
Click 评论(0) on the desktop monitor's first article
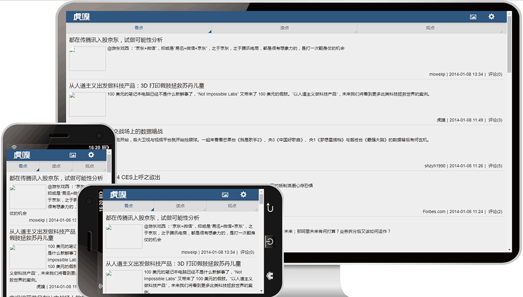pos(495,74)
